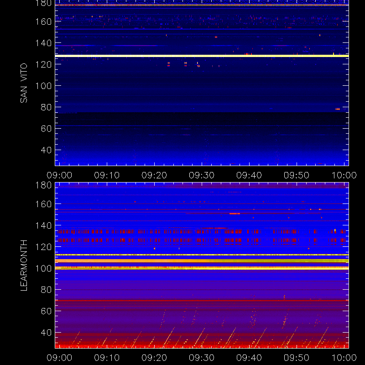The image size is (365, 365).
Task: Click 09:10 time label under San Vito plot
Action: [107, 175]
